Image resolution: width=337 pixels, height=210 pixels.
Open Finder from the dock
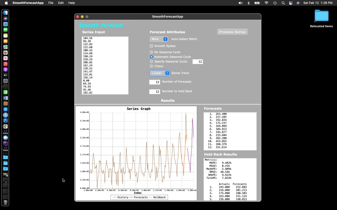click(5, 13)
